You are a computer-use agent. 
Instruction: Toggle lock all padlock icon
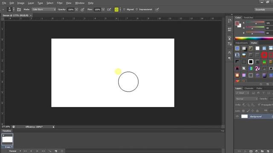click(x=257, y=110)
